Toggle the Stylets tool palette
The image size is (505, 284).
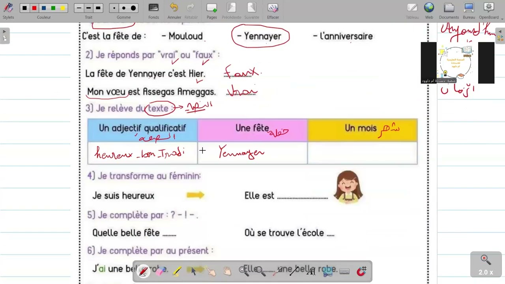(8, 11)
